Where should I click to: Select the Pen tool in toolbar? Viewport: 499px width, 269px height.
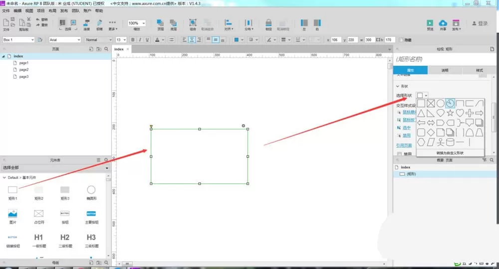(99, 24)
